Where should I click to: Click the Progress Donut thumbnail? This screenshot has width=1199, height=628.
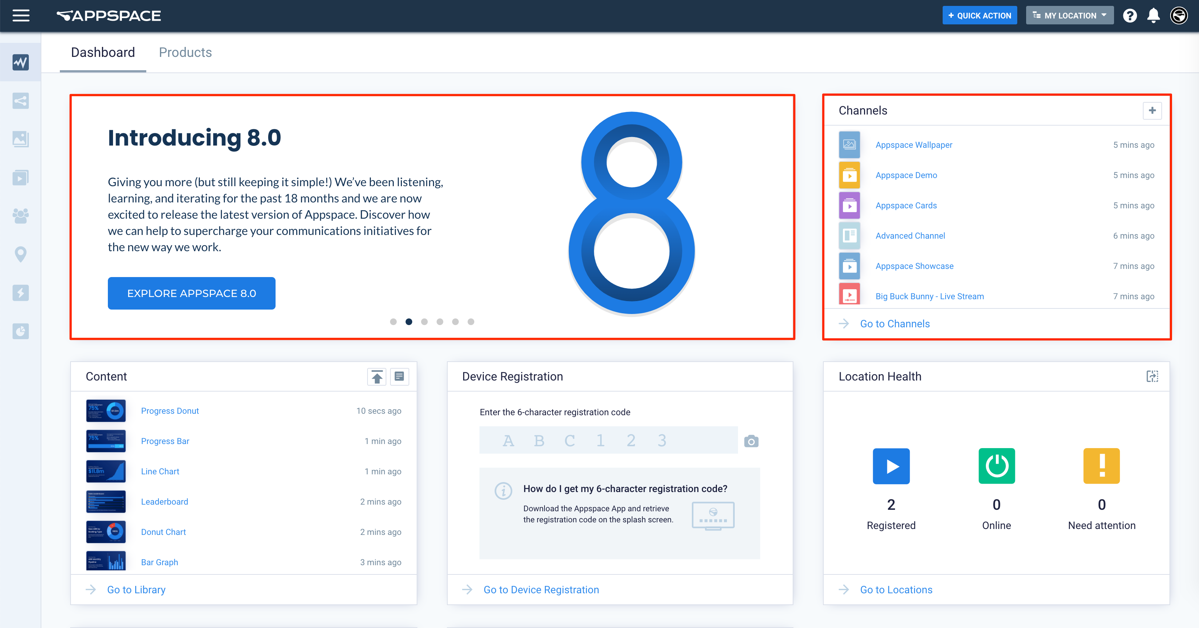click(106, 410)
